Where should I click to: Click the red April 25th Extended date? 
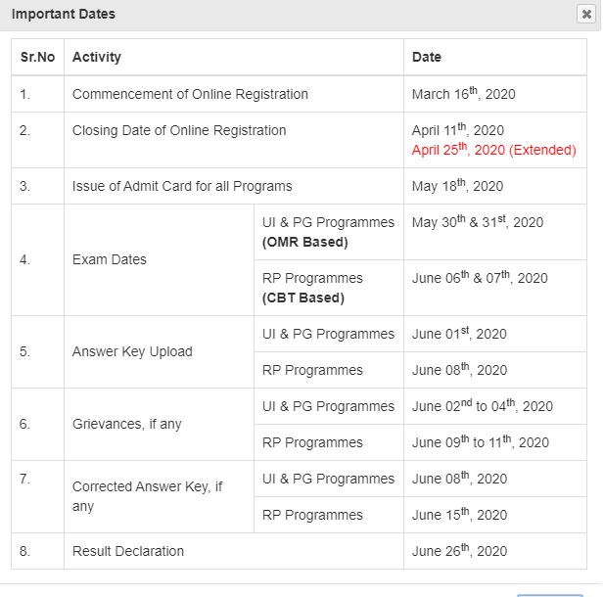[x=493, y=150]
